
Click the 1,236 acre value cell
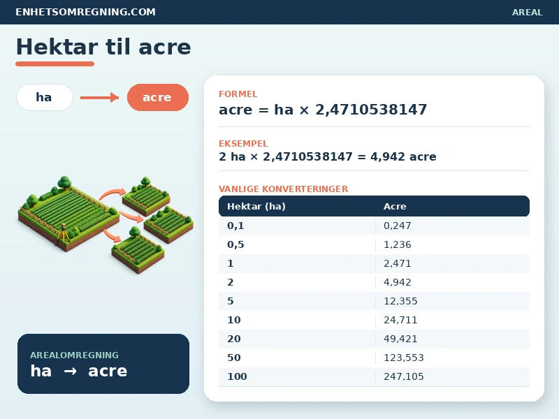(397, 244)
